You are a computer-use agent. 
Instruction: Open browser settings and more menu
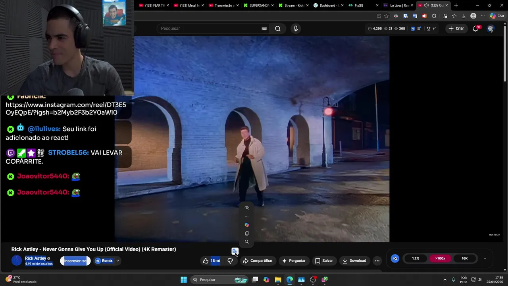483,16
